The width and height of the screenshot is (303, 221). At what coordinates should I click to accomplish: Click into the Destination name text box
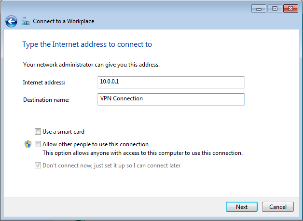coord(171,99)
